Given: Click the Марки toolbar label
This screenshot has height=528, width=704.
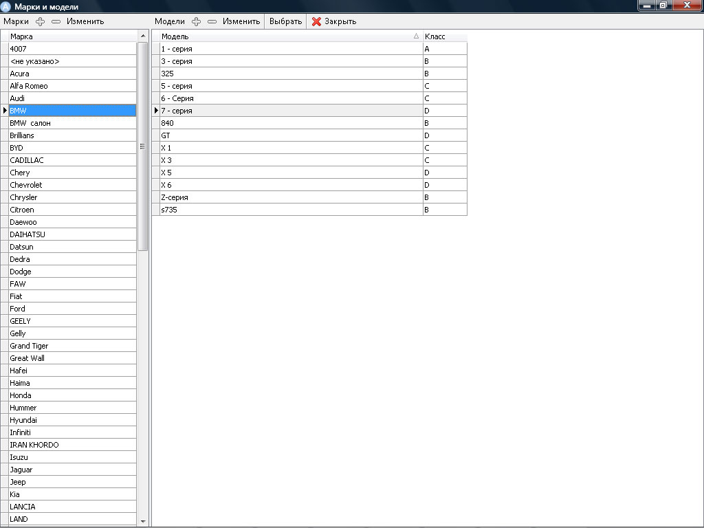Looking at the screenshot, I should click(16, 21).
